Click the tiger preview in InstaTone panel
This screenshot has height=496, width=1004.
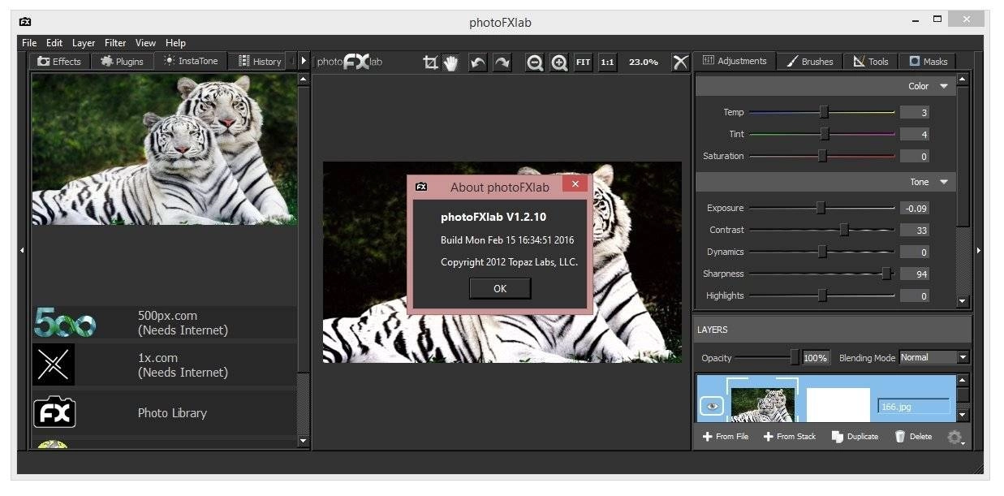[164, 149]
